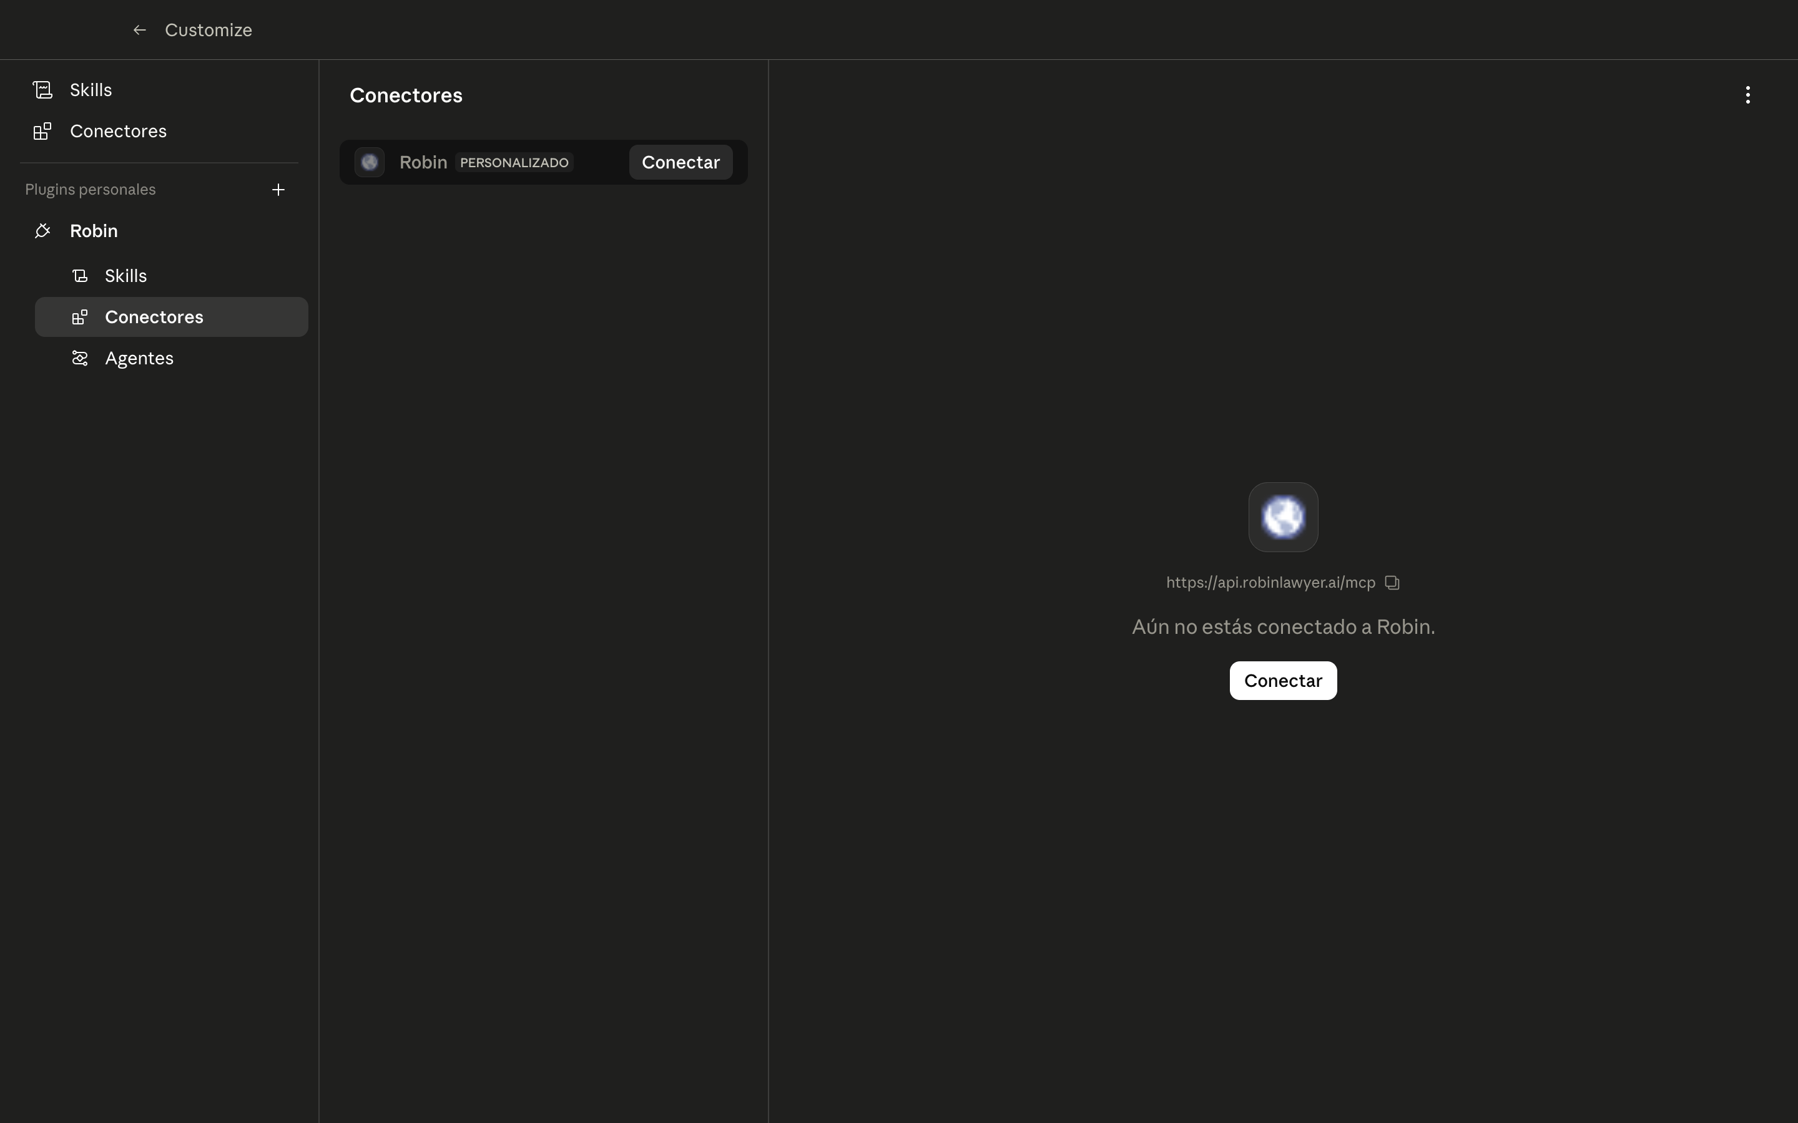Add a personal plugin with plus icon
Screen dimensions: 1798x1123
coord(278,190)
